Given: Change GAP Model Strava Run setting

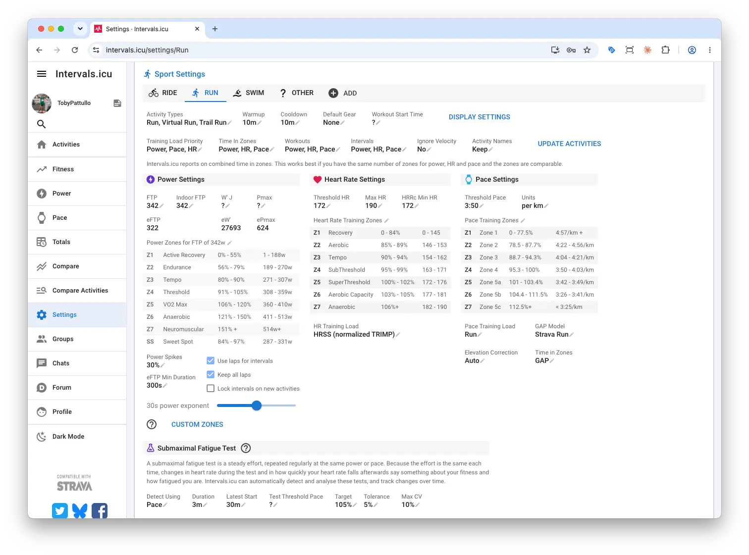Looking at the screenshot, I should tap(554, 334).
